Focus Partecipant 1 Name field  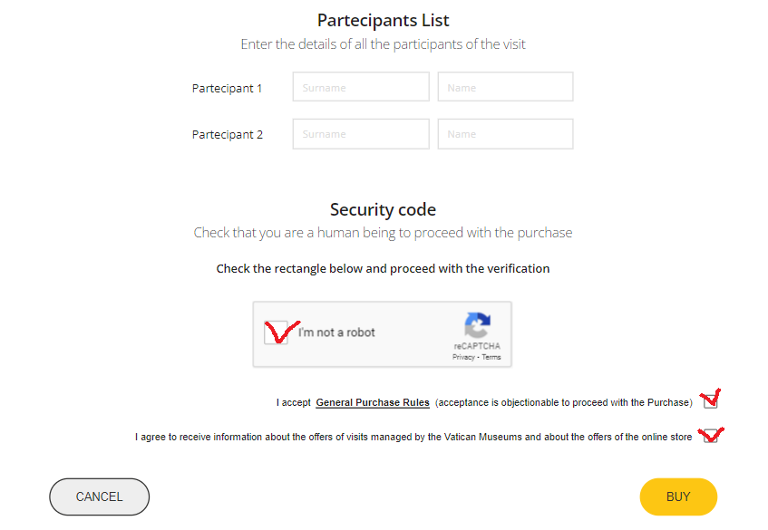tap(505, 87)
